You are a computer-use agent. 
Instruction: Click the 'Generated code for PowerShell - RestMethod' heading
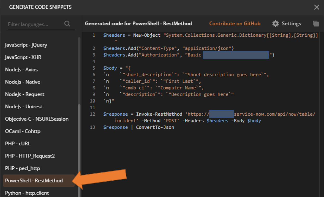(138, 24)
